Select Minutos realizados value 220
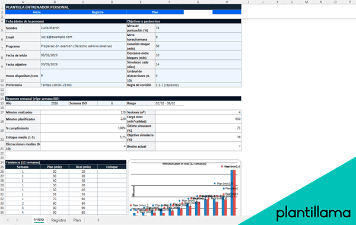This screenshot has height=225, width=356. (x=83, y=112)
